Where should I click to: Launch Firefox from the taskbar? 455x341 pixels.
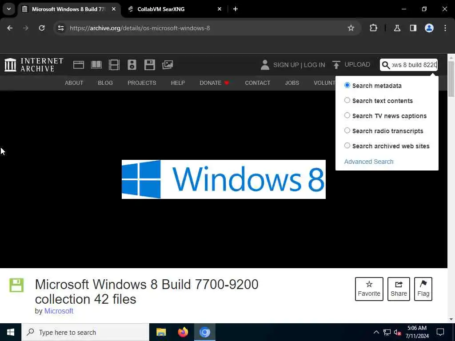coord(183,332)
